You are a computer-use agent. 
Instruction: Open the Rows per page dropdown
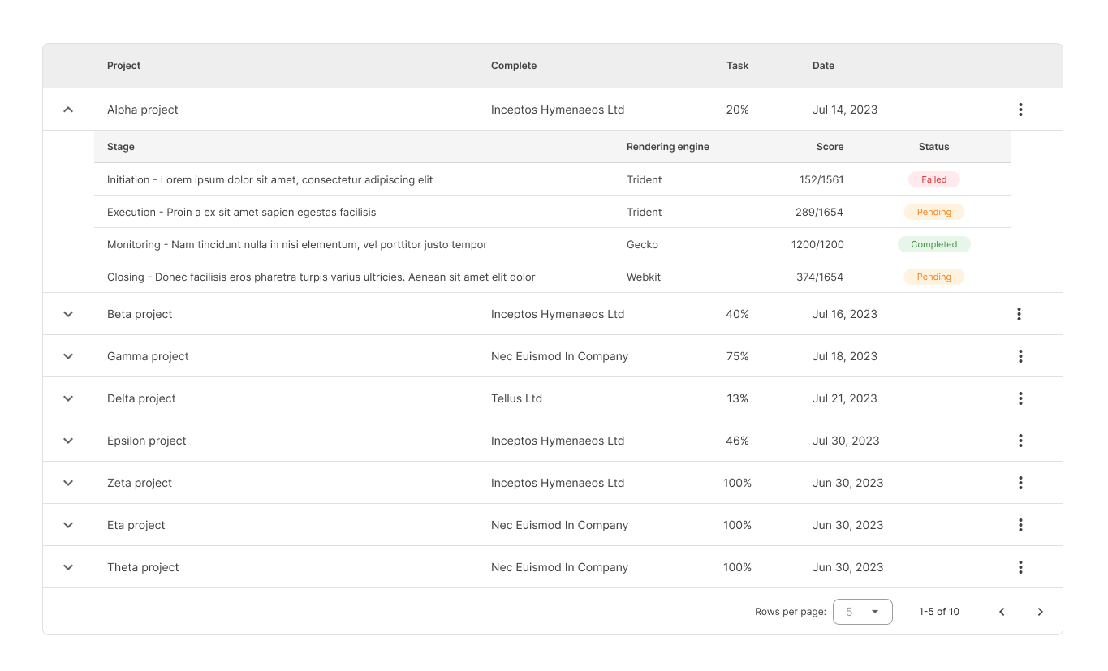coord(862,612)
